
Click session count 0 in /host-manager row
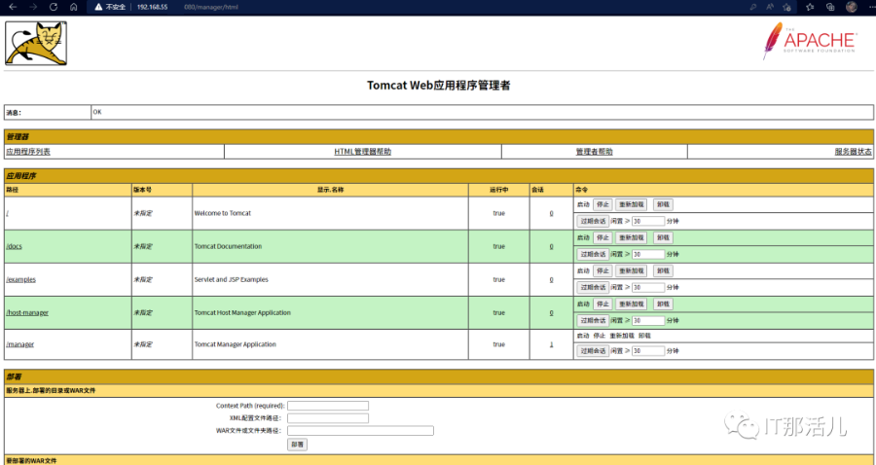click(x=552, y=312)
